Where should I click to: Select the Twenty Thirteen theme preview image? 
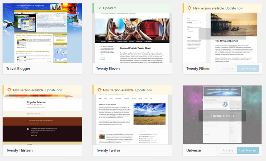pyautogui.click(x=42, y=120)
